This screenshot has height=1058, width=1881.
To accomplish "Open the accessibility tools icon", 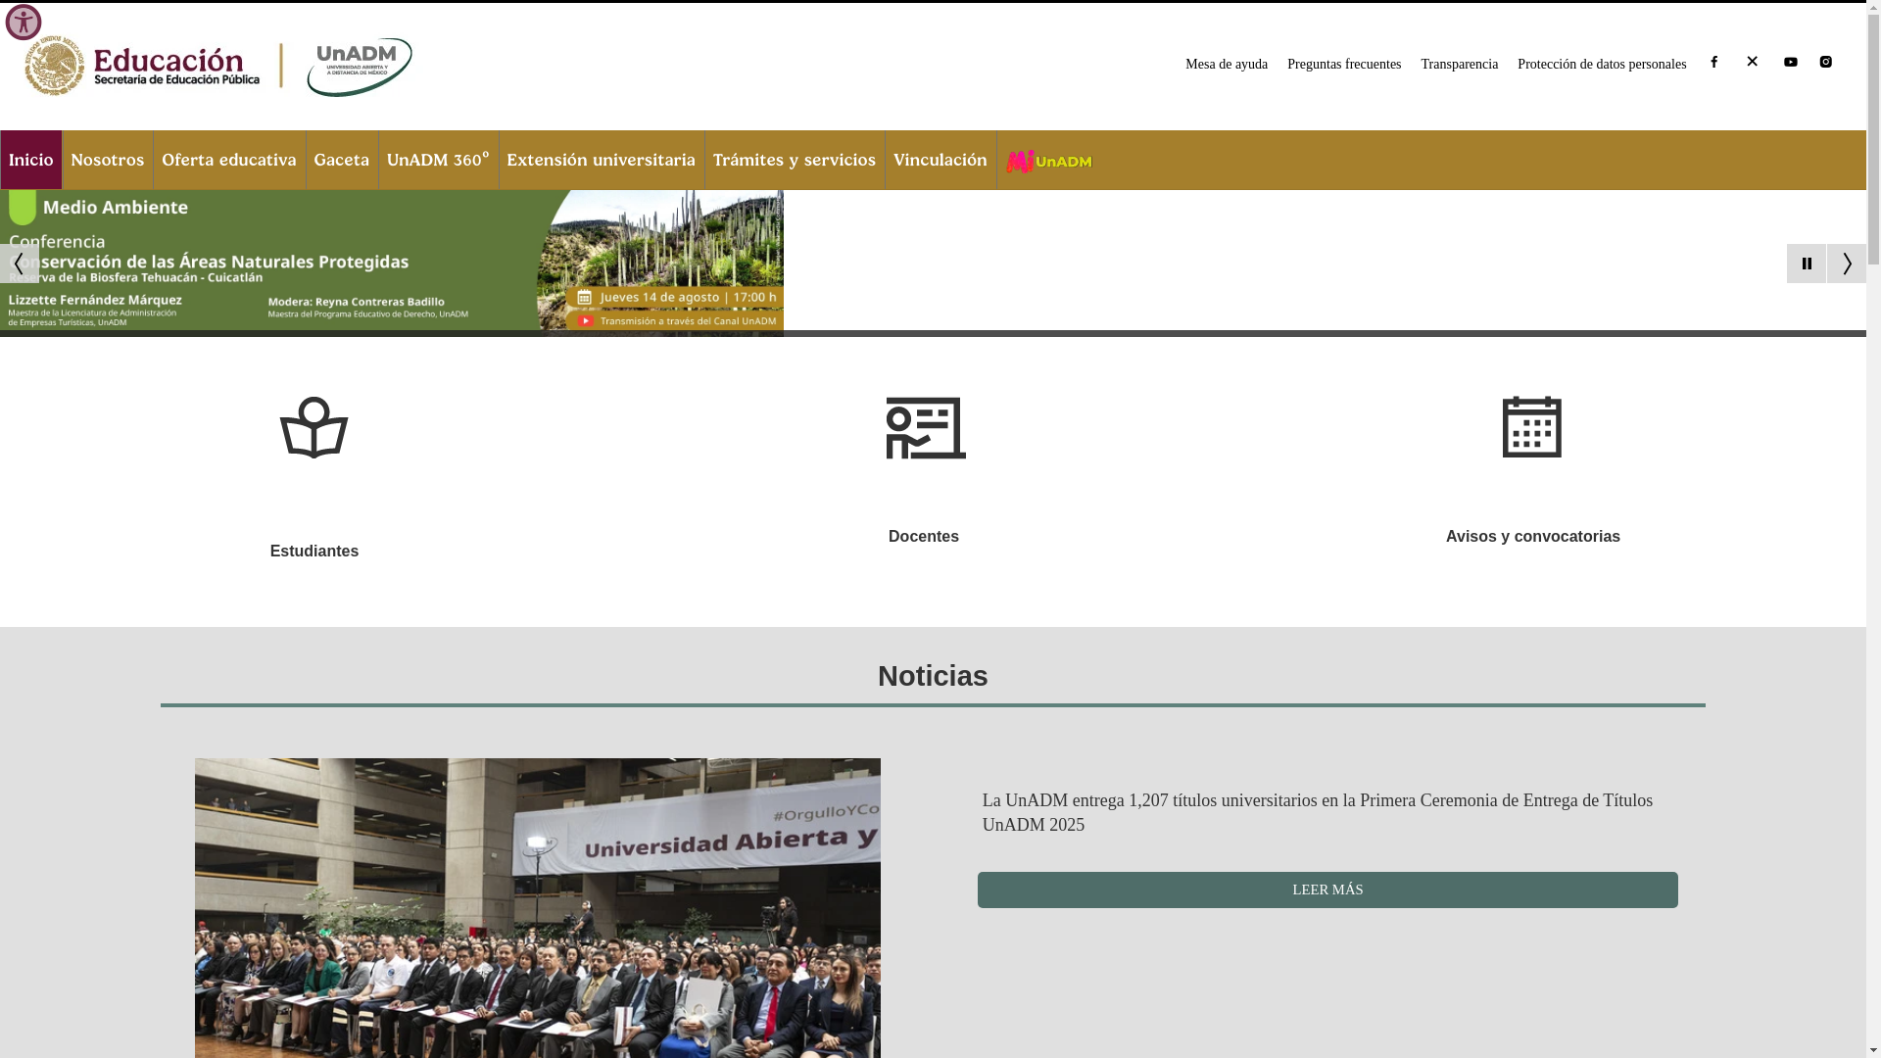I will click(24, 22).
